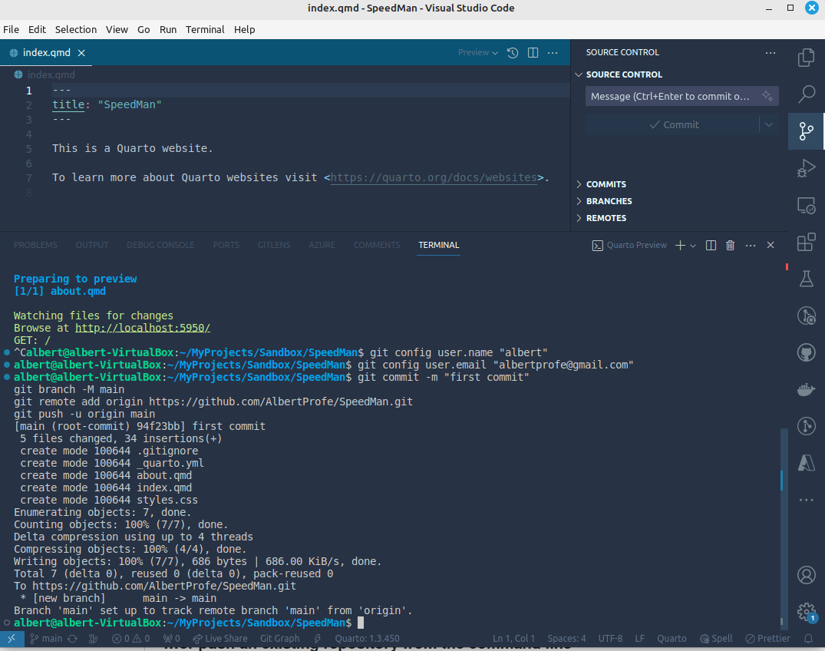Open the new terminal profile dropdown arrow

(x=693, y=245)
